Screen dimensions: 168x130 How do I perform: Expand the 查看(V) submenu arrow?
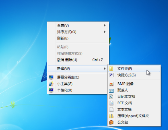pos(105,25)
